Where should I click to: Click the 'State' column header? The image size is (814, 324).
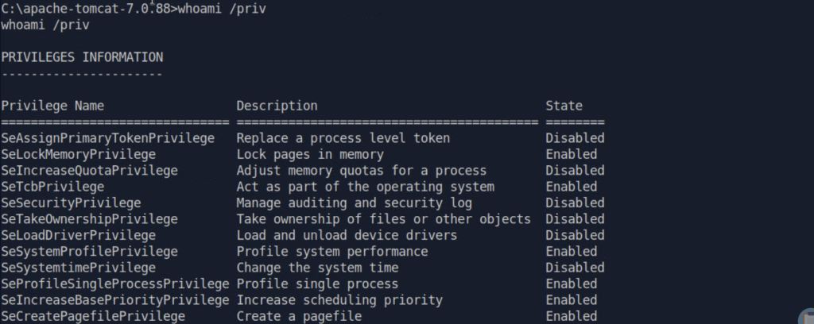pyautogui.click(x=564, y=106)
